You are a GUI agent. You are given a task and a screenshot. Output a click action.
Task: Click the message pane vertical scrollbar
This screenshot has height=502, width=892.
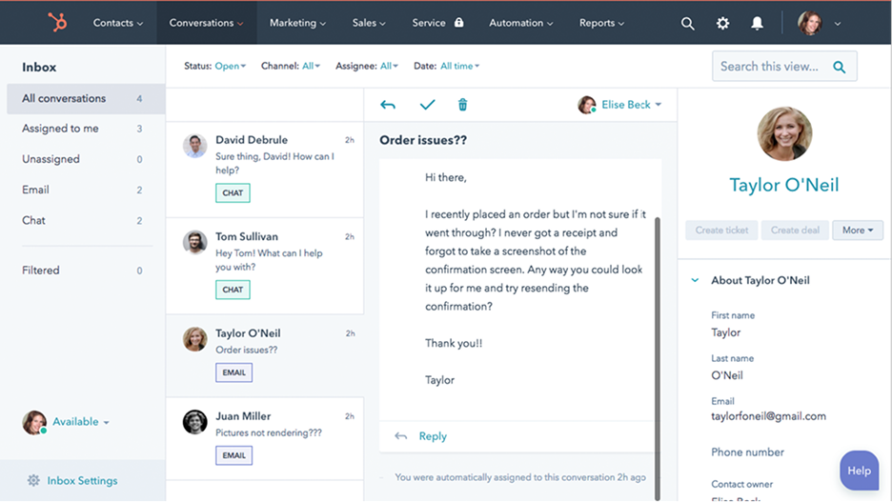pyautogui.click(x=658, y=358)
